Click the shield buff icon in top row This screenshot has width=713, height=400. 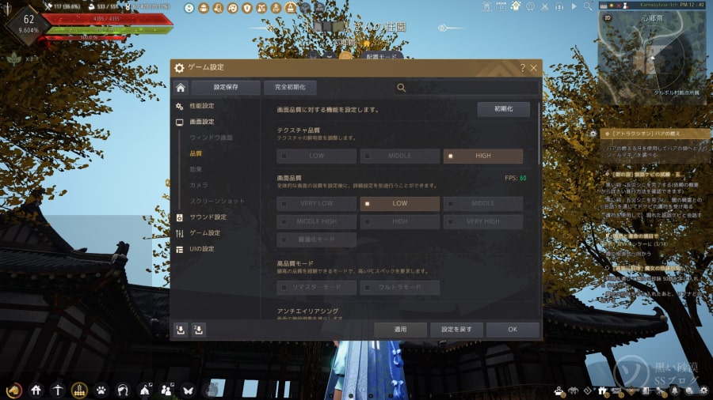pos(247,8)
